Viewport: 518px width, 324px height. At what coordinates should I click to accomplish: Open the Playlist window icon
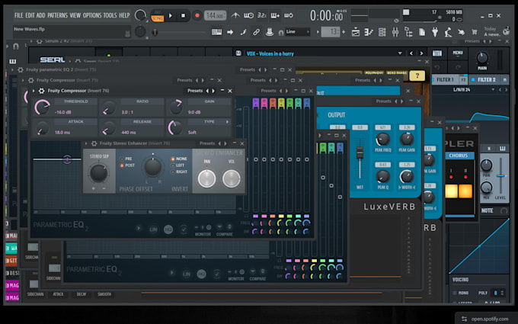[x=356, y=32]
